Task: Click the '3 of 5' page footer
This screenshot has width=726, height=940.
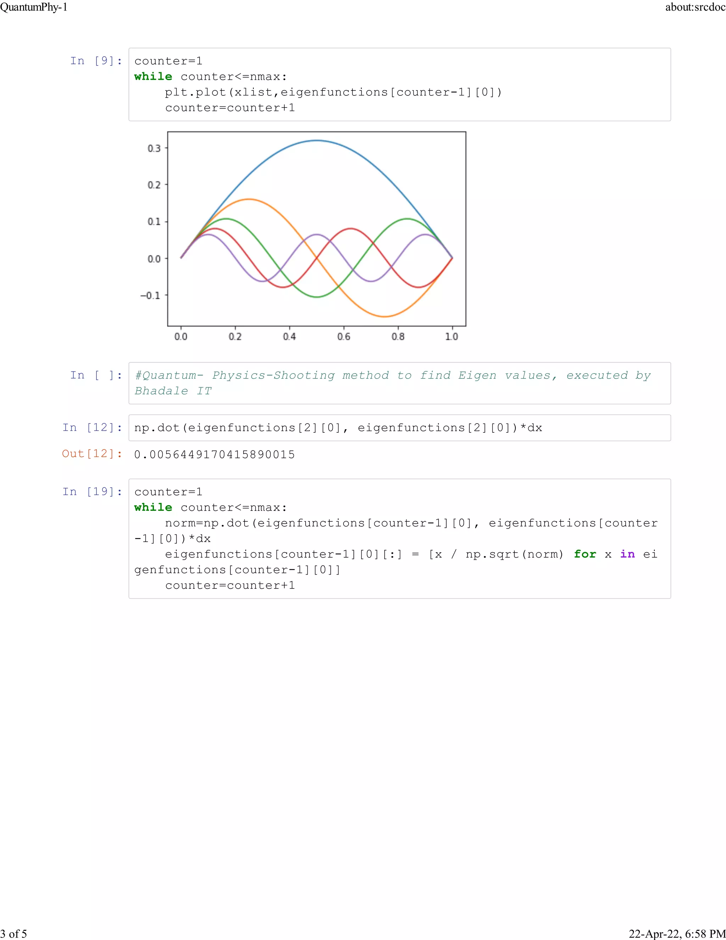Action: pos(14,934)
